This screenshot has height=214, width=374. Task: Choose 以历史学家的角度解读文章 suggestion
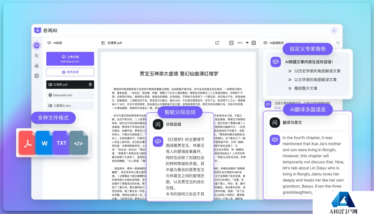click(317, 71)
